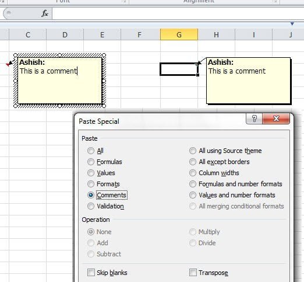Click the selected cell in column G
Screen dimensions: 304x282
(179, 69)
